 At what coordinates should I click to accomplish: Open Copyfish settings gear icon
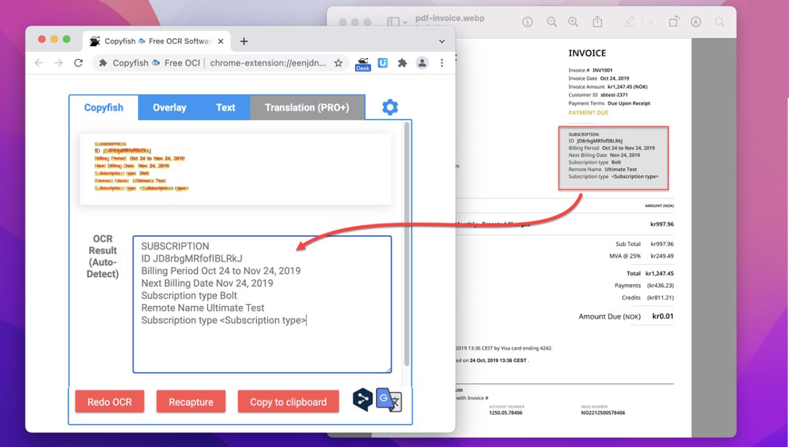[x=390, y=107]
